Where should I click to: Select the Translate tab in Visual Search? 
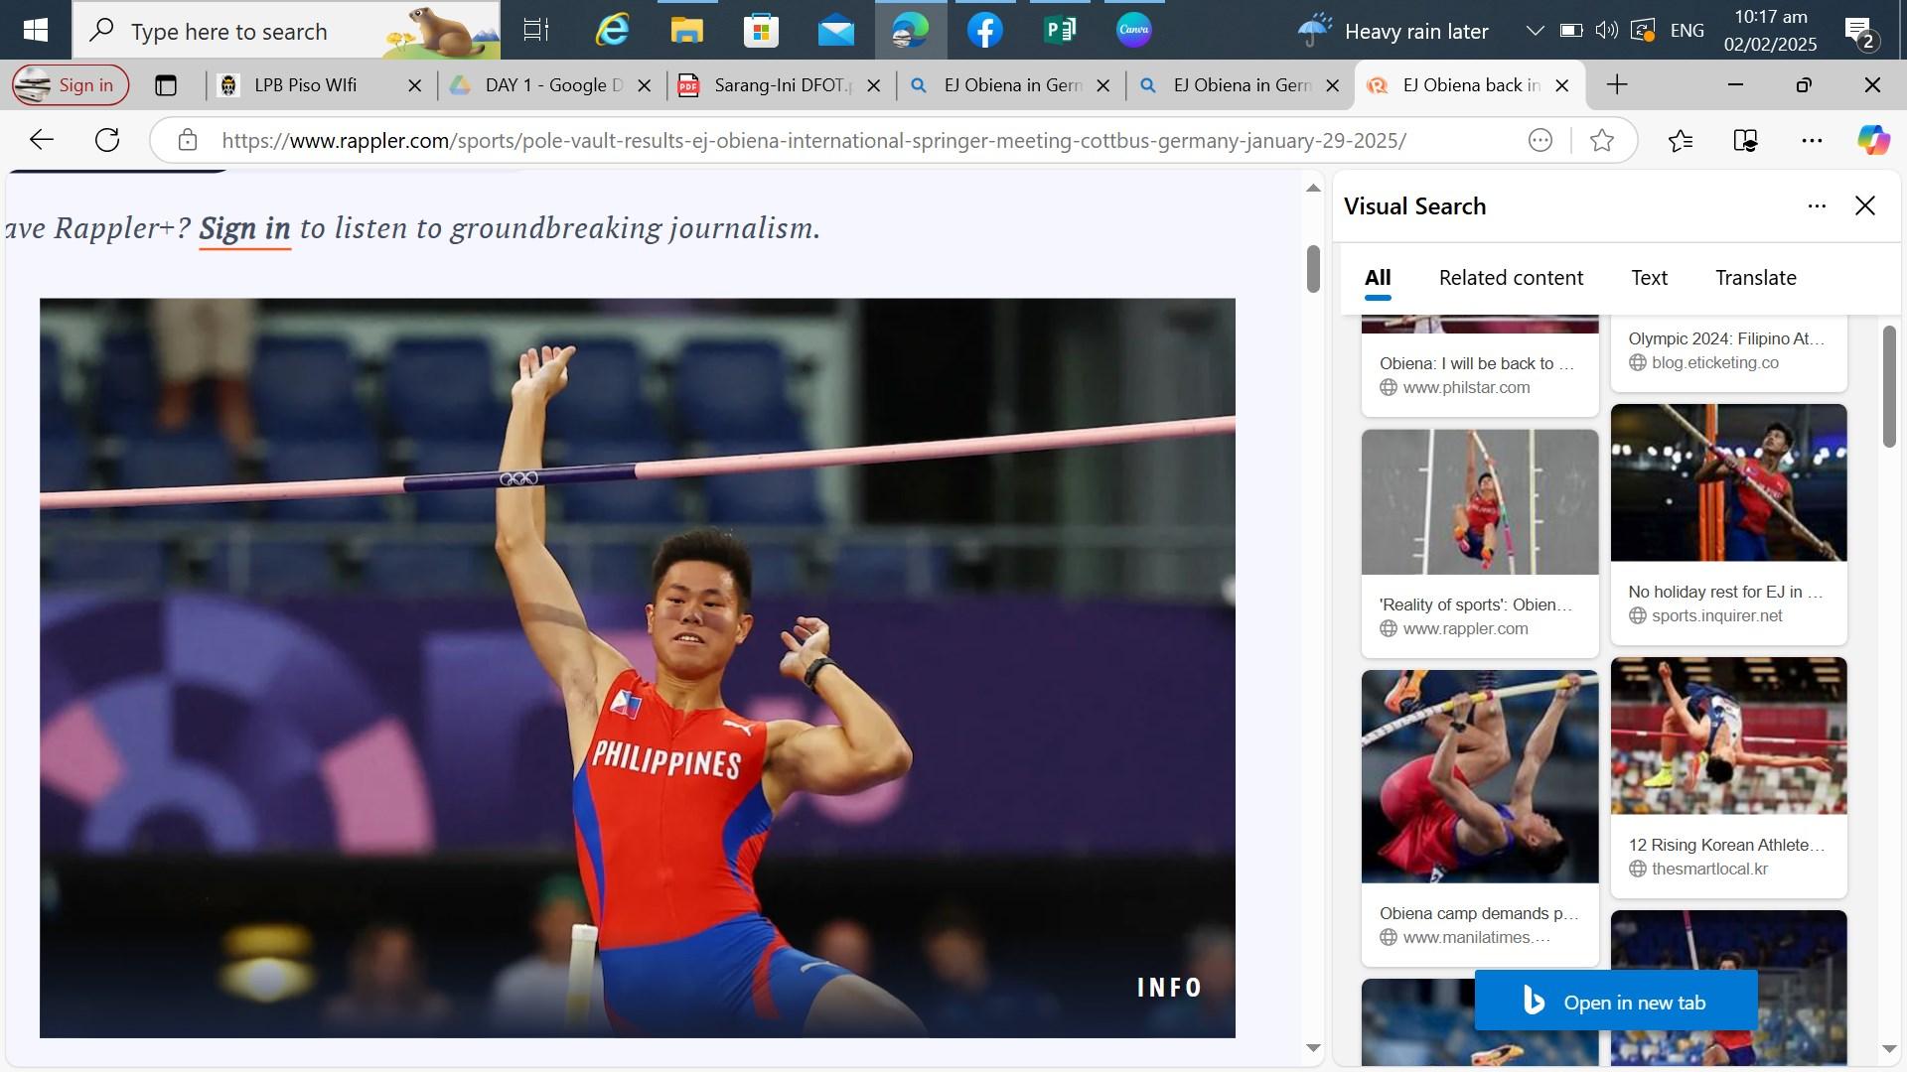[x=1755, y=278]
